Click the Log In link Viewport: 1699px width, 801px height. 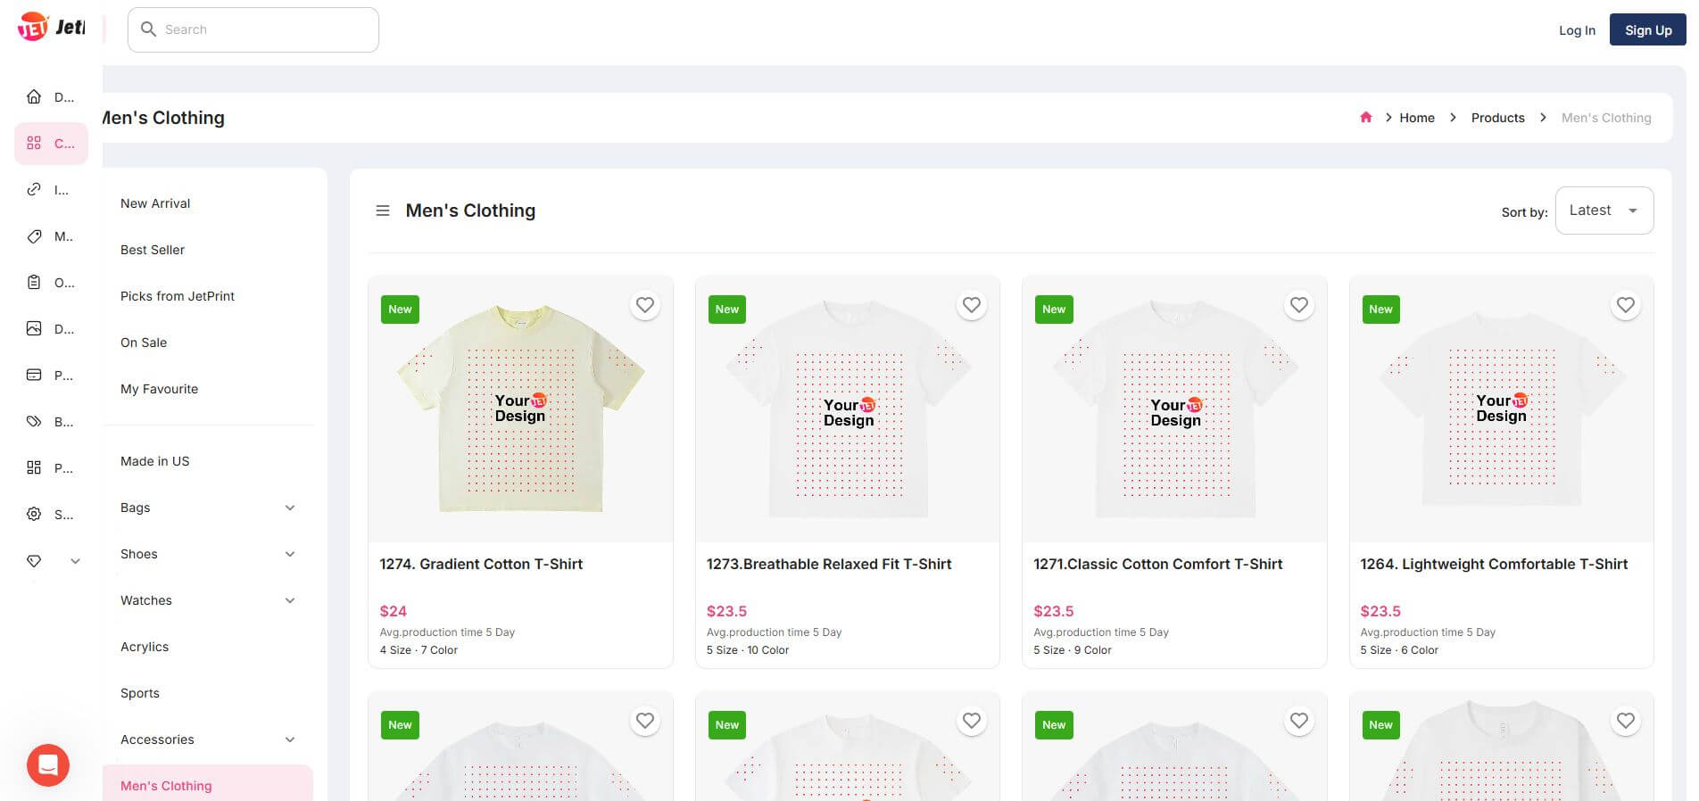tap(1577, 30)
